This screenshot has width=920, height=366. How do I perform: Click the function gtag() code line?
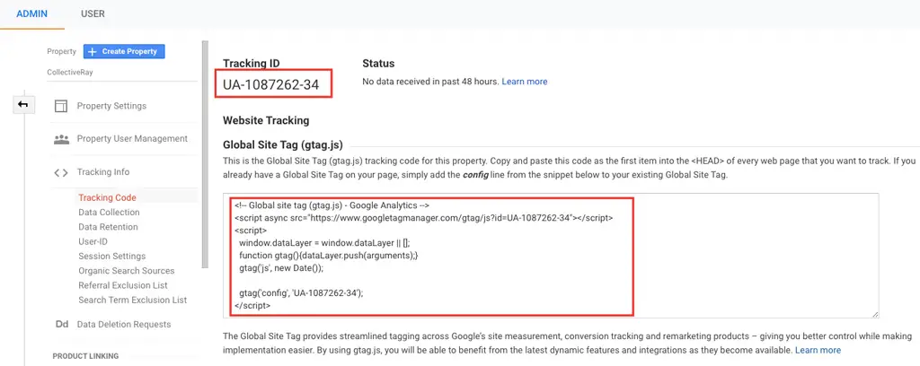[329, 256]
